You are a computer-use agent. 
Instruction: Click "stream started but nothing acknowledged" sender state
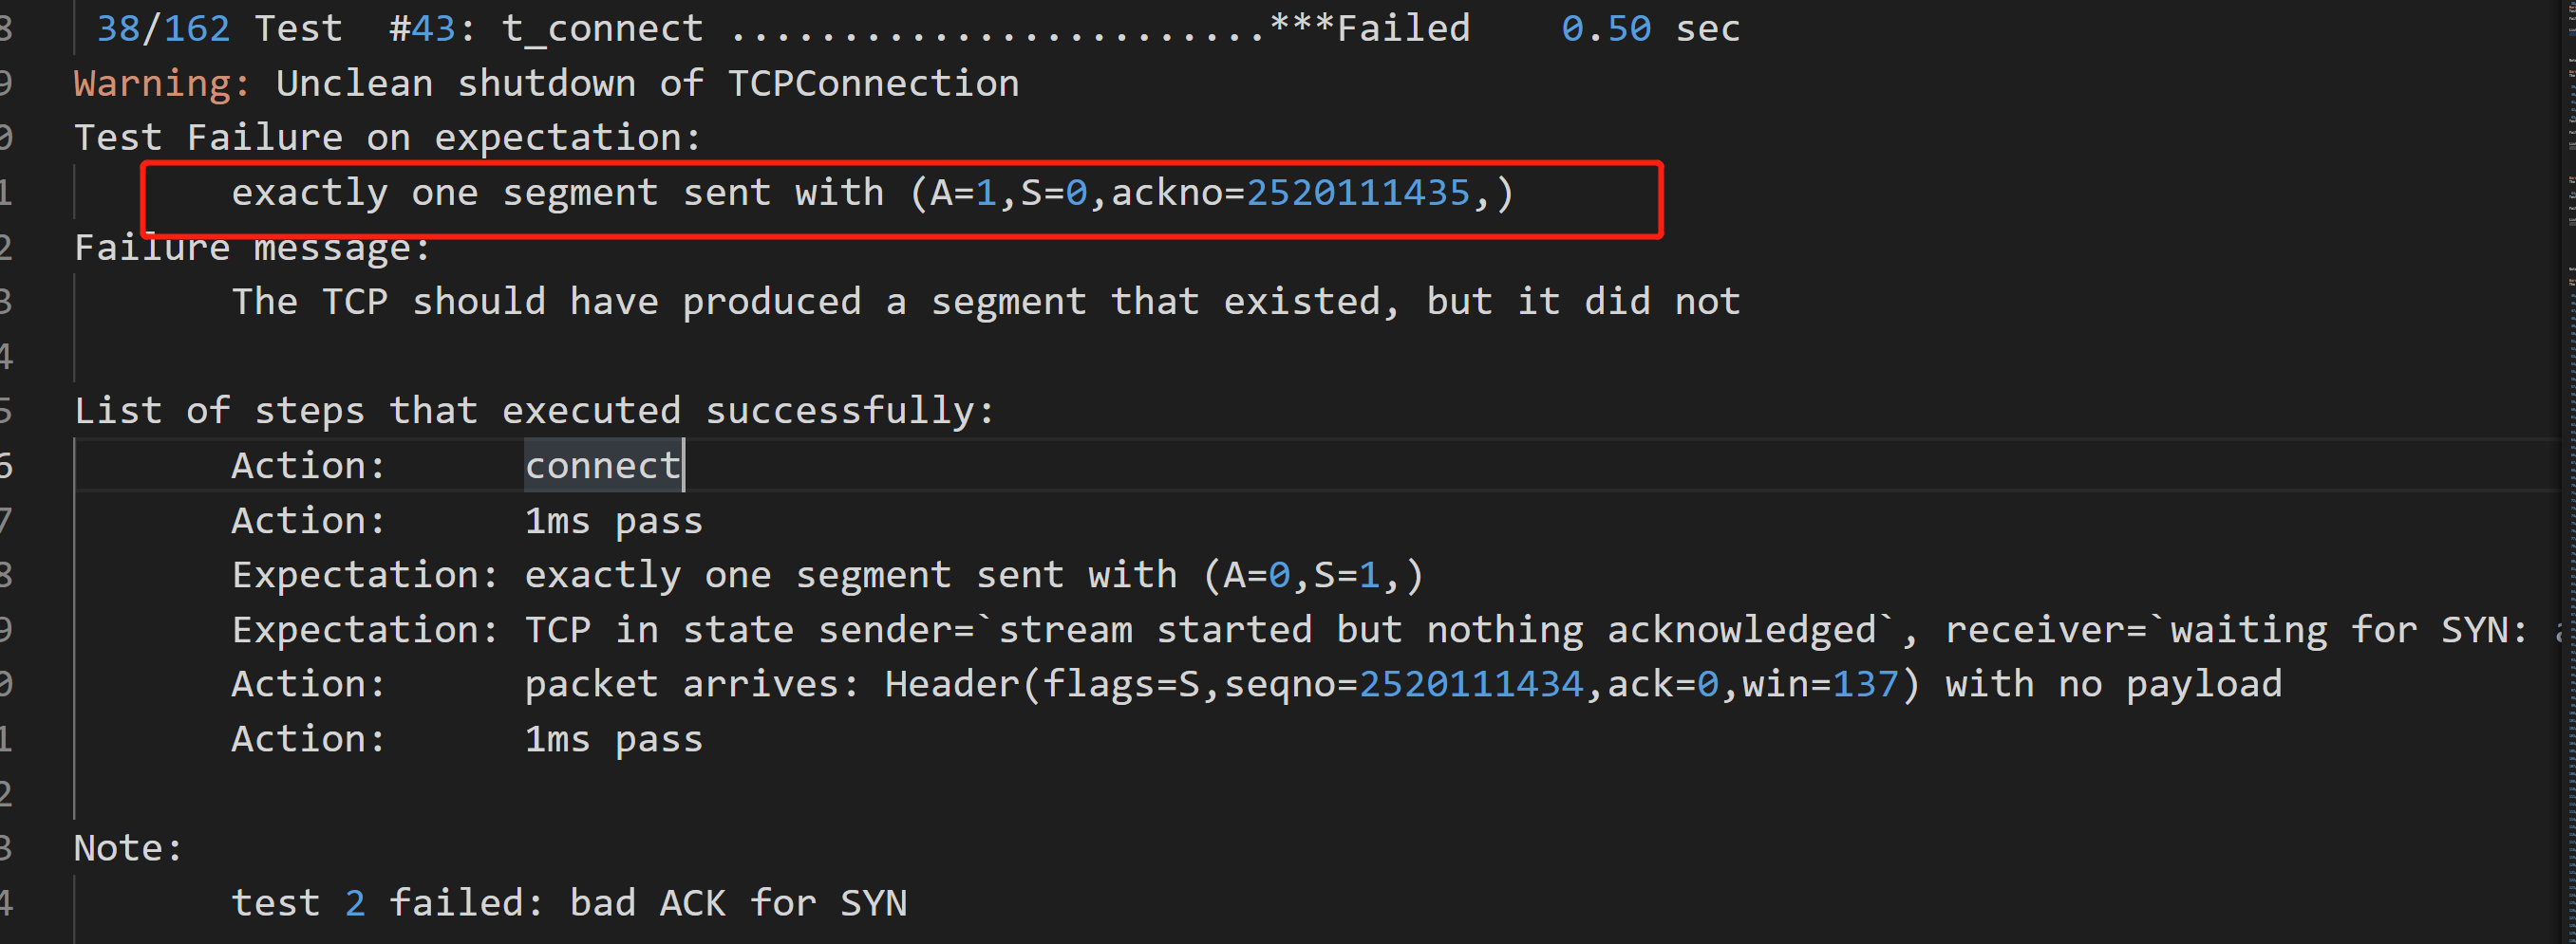pos(1435,630)
